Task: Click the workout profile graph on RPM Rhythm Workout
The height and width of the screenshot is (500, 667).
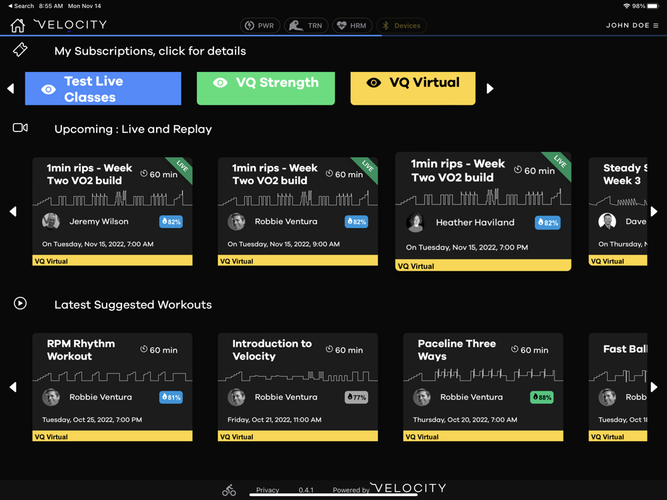Action: (x=112, y=376)
